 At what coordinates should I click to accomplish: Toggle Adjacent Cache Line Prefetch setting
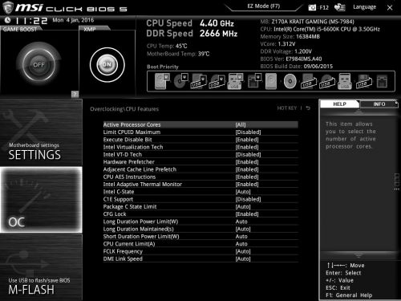click(200, 169)
